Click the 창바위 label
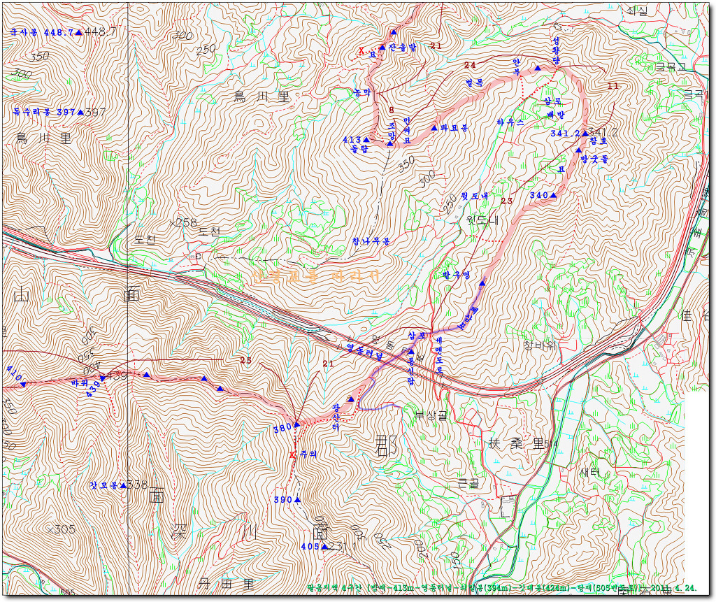 click(540, 345)
